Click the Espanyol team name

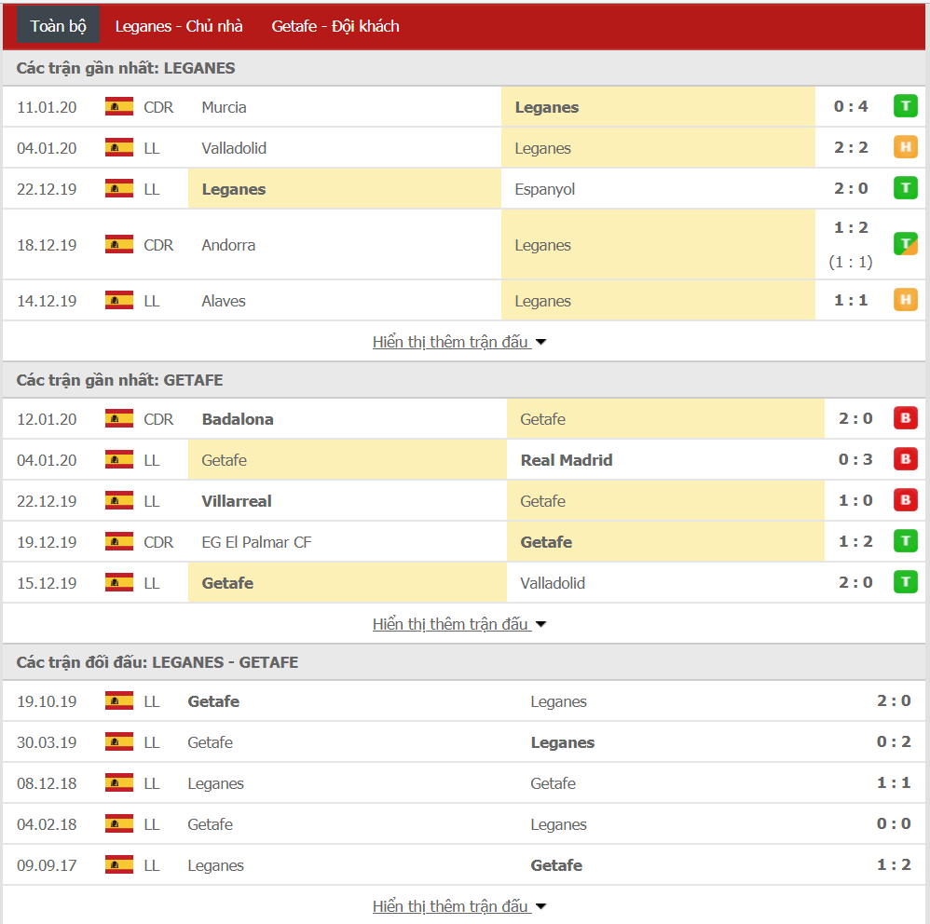pyautogui.click(x=544, y=190)
